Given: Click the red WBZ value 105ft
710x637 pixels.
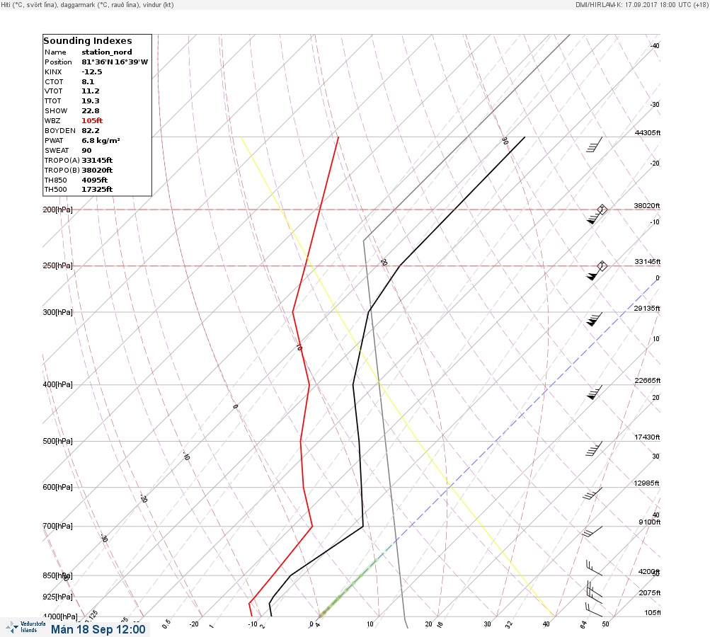Looking at the screenshot, I should [92, 121].
